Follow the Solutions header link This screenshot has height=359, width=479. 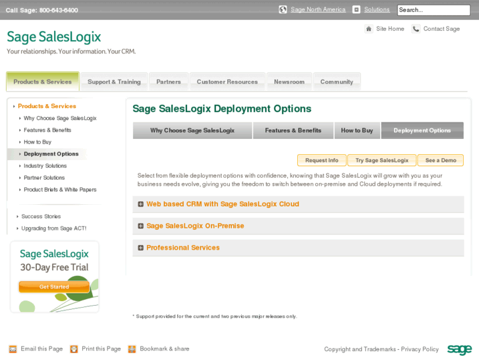[377, 9]
